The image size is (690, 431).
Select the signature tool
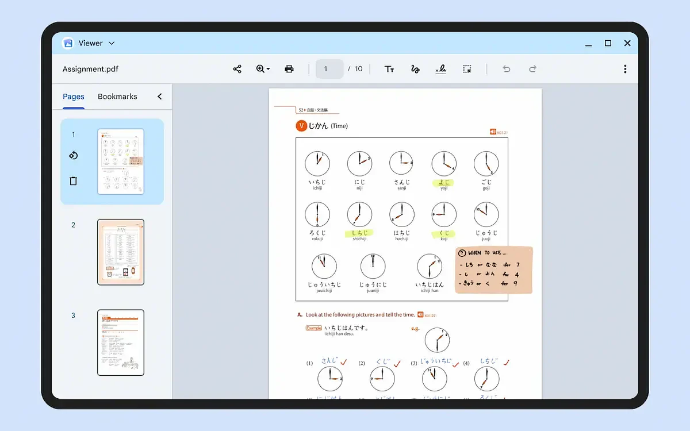pos(441,69)
